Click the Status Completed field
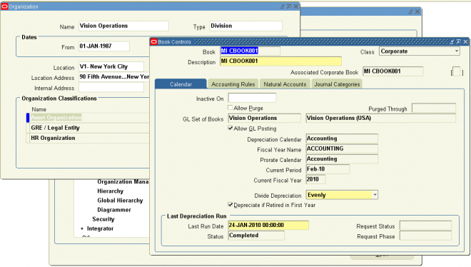Viewport: 471px width, 267px height. pos(256,236)
